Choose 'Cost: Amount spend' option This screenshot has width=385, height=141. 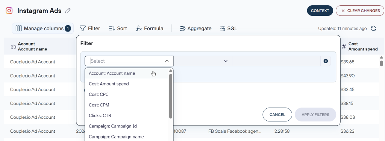[x=127, y=84]
